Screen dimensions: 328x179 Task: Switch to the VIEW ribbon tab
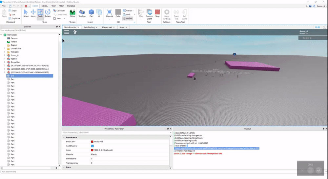click(x=61, y=6)
